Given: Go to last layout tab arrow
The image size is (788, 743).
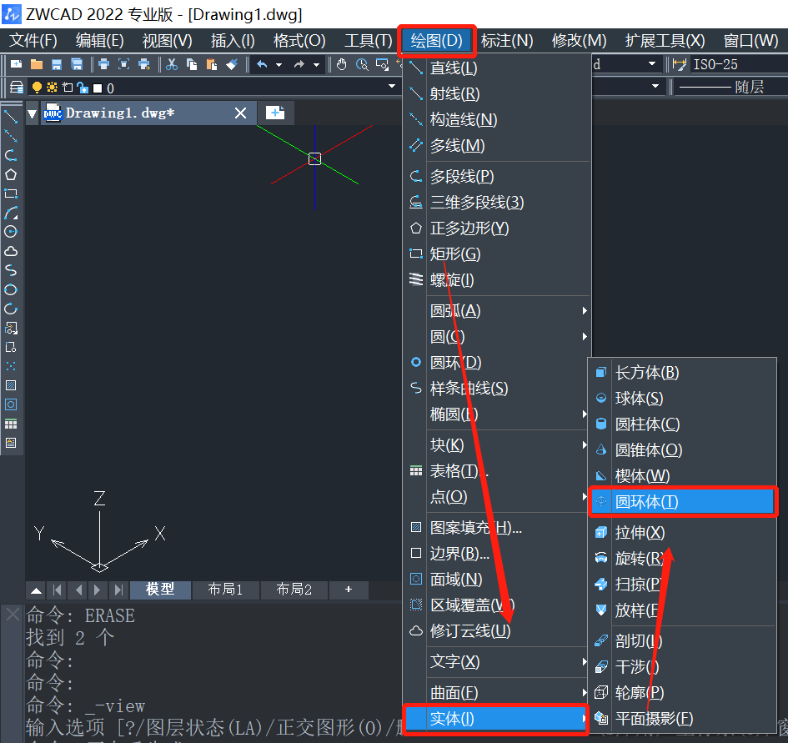Looking at the screenshot, I should click(x=118, y=590).
